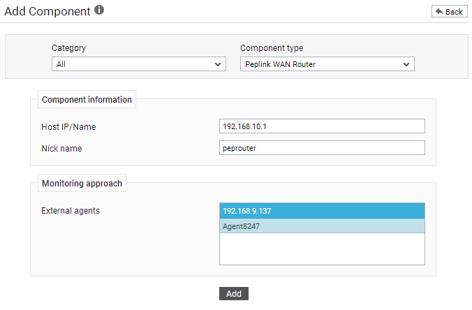Click the External agents label
472x310 pixels.
click(x=71, y=211)
